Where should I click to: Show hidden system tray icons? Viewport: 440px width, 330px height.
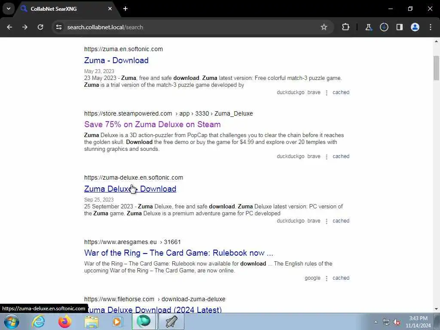tap(376, 322)
